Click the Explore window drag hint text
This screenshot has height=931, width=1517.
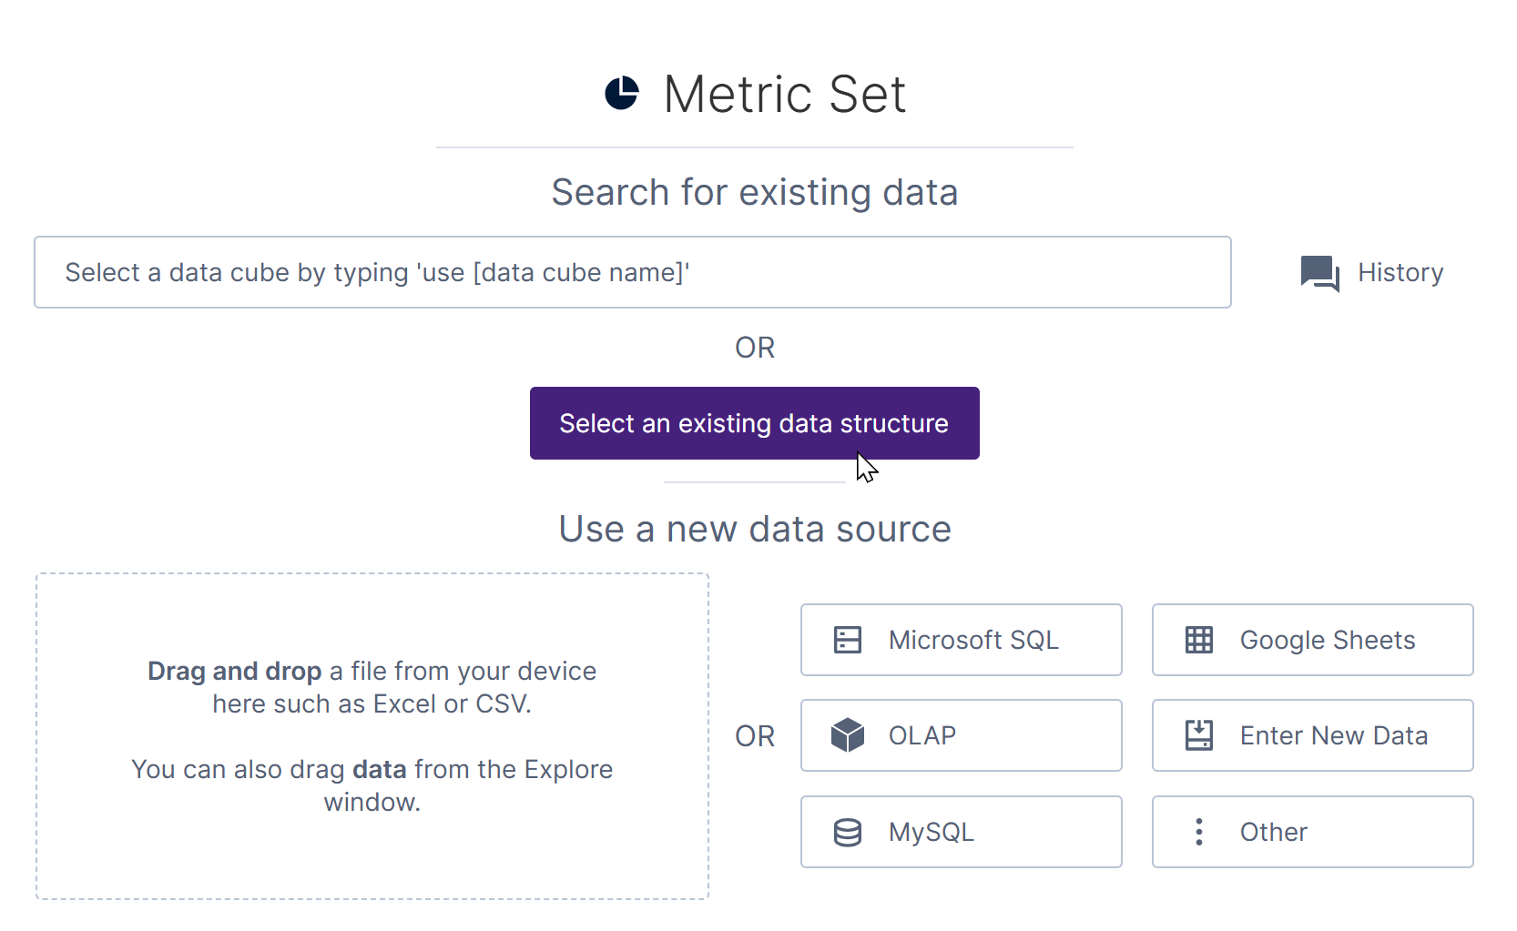372,785
